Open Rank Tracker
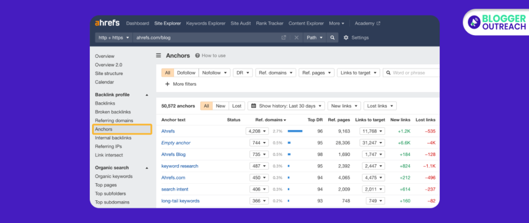This screenshot has height=223, width=529. (270, 23)
